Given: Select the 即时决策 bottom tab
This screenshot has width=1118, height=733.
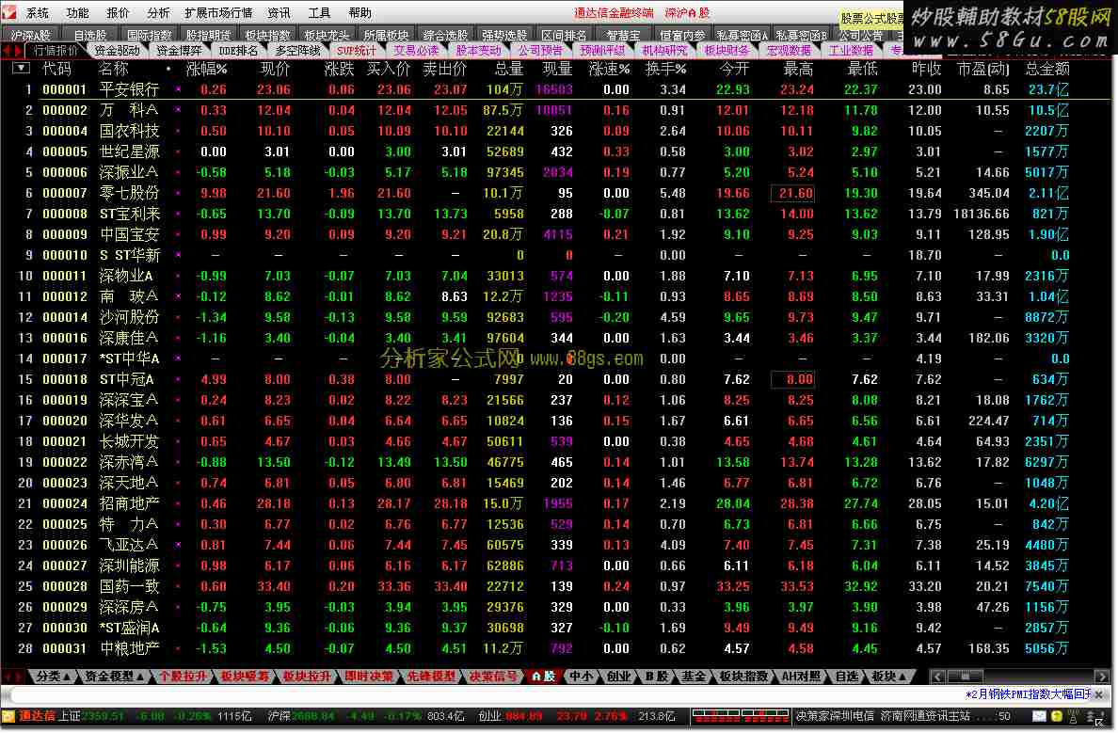Looking at the screenshot, I should pos(369,676).
